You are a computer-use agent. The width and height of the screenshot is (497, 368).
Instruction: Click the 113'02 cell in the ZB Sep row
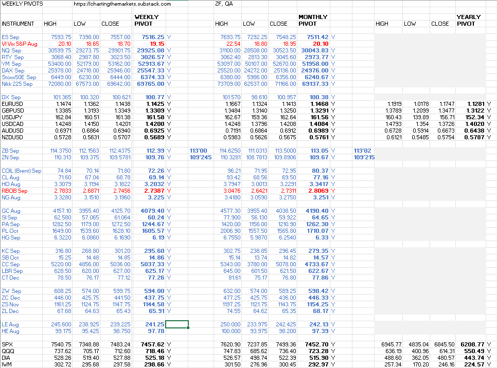point(362,151)
